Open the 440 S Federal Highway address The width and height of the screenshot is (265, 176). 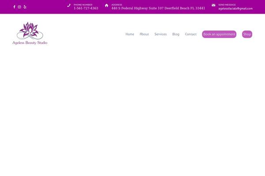pyautogui.click(x=158, y=8)
